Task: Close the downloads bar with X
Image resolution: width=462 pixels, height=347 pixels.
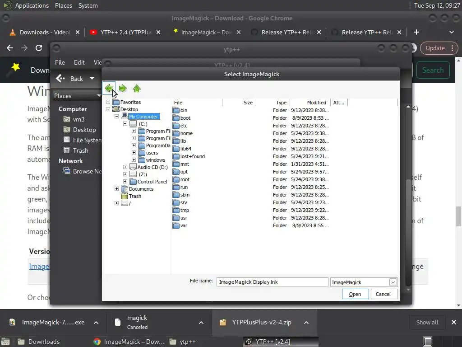Action: 454,322
